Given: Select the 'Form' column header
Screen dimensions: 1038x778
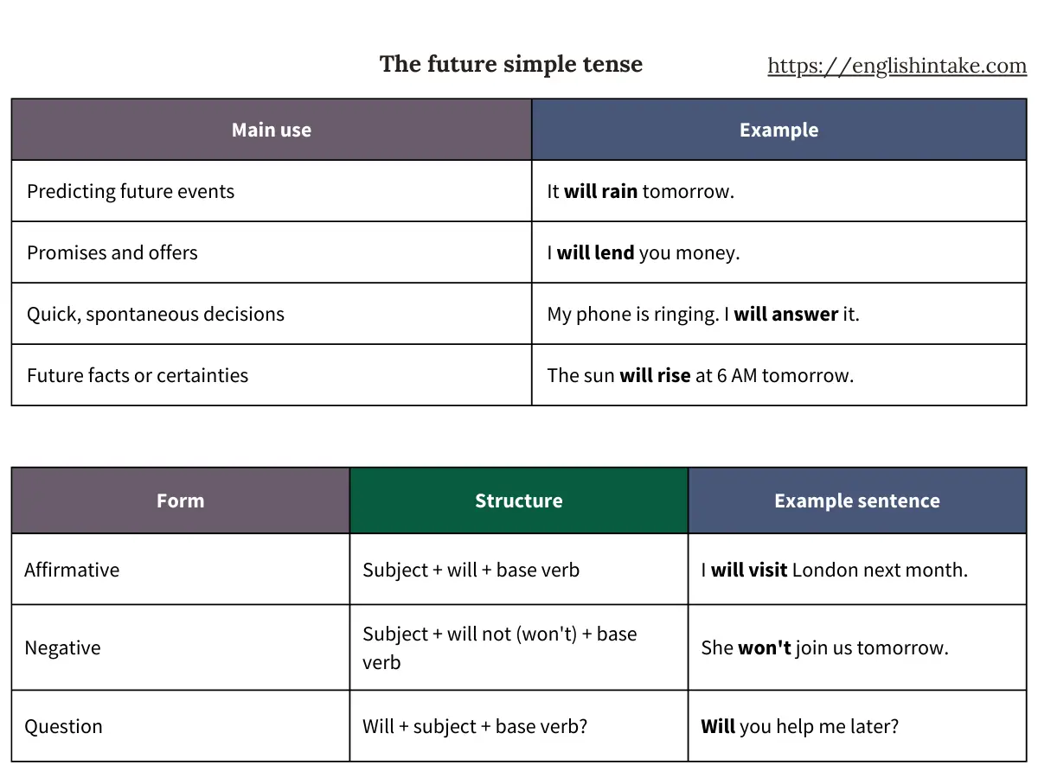Looking at the screenshot, I should 180,501.
